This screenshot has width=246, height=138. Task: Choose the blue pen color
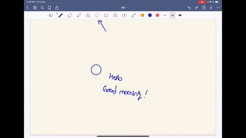pyautogui.click(x=150, y=15)
